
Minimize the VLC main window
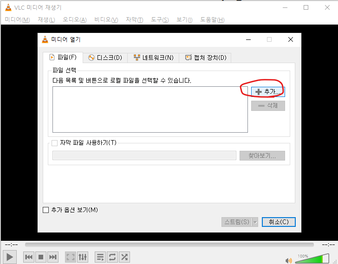[285, 7]
